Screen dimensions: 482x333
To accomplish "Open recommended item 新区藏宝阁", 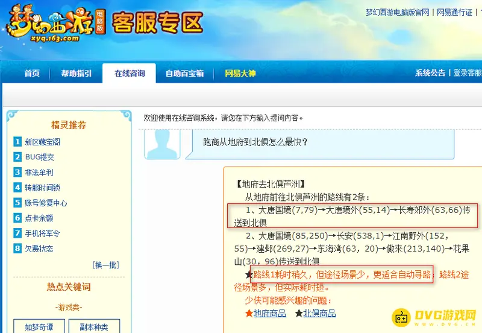I will [x=42, y=142].
